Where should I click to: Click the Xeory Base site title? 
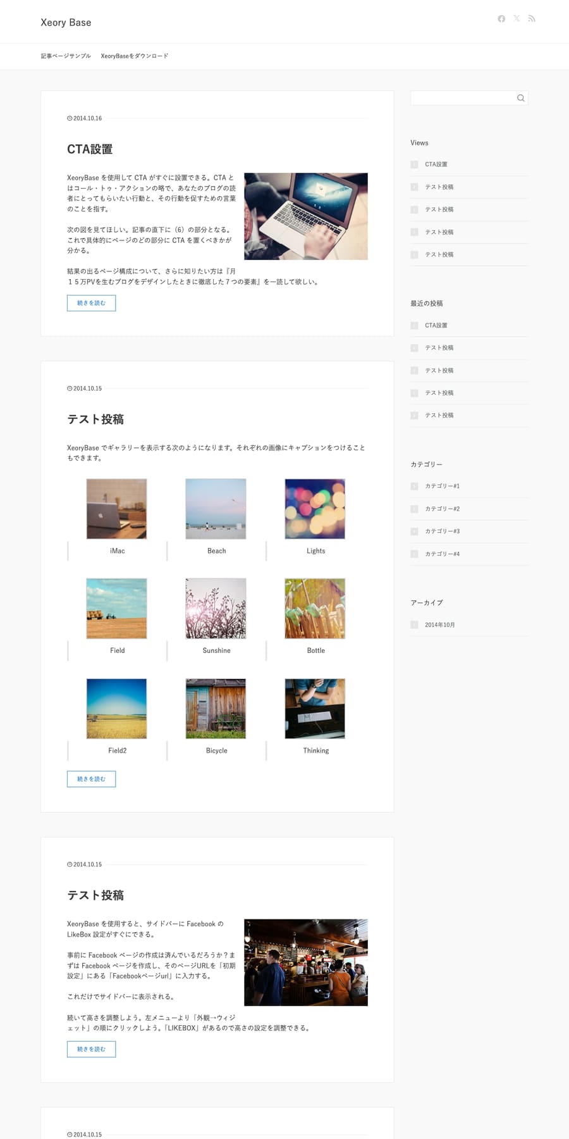(x=66, y=23)
